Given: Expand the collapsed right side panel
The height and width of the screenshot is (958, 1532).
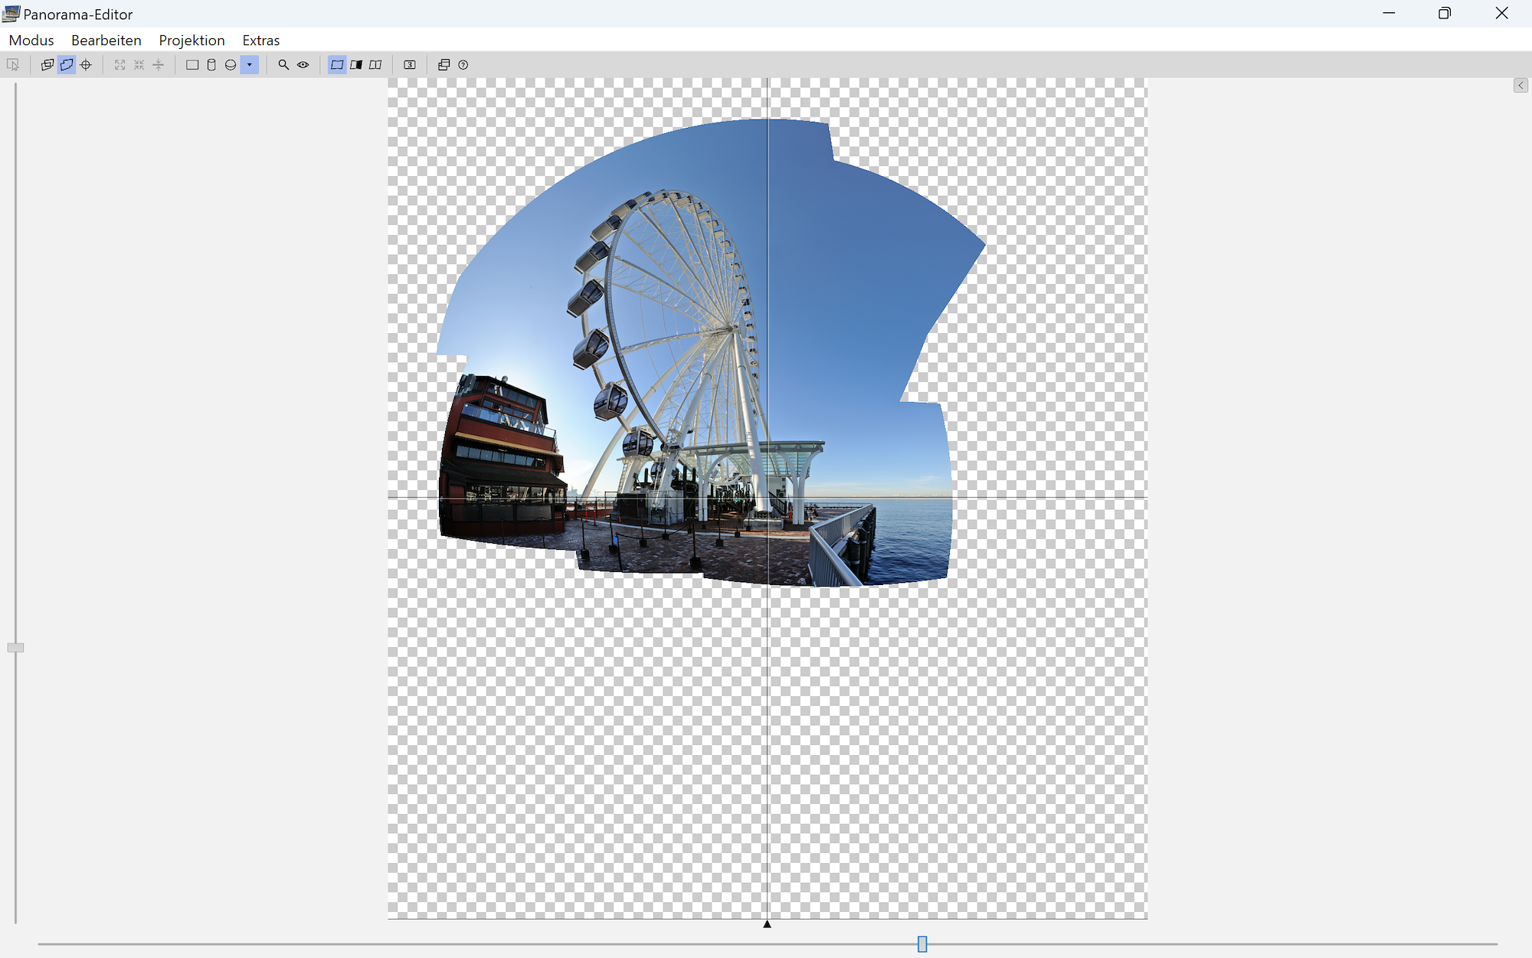Looking at the screenshot, I should pyautogui.click(x=1521, y=86).
